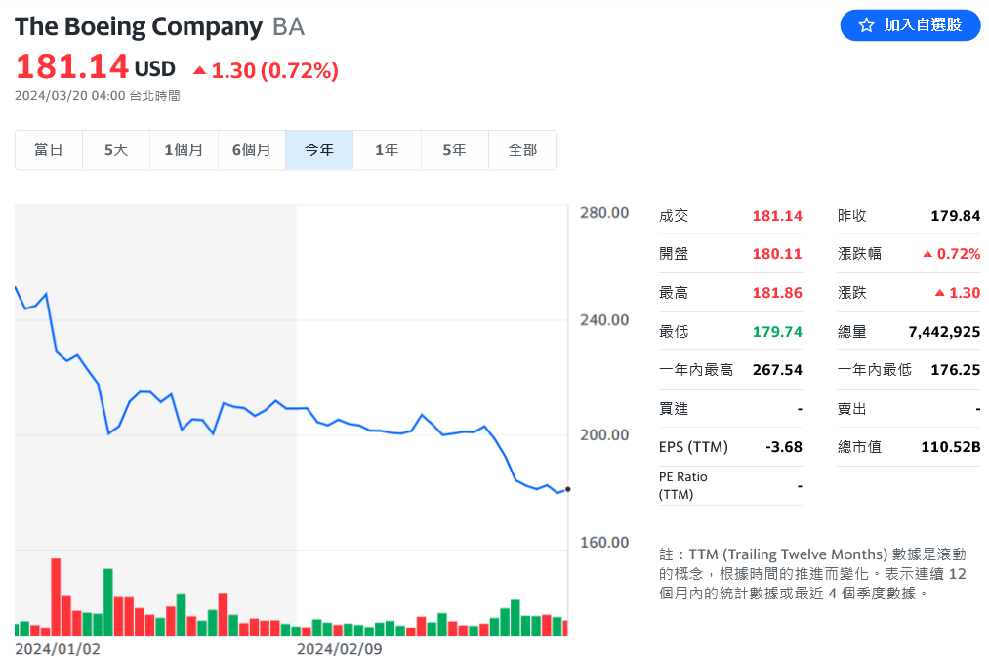The width and height of the screenshot is (989, 657).
Task: Click The Boeing Company title
Action: pyautogui.click(x=139, y=27)
